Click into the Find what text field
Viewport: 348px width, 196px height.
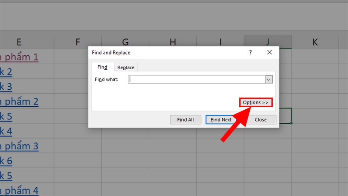tap(196, 79)
